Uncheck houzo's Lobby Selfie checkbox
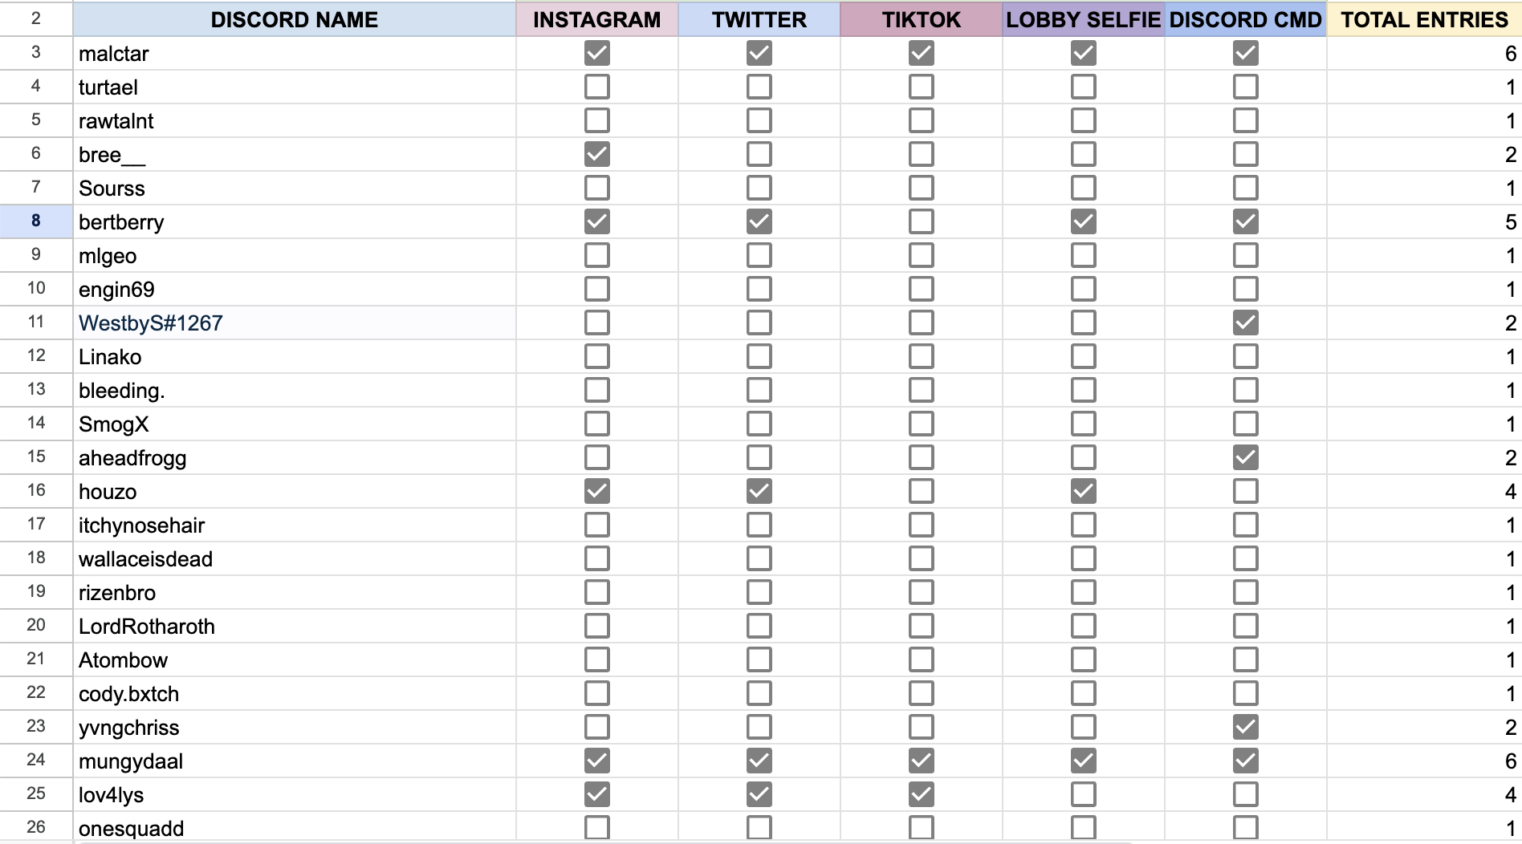Viewport: 1522px width, 844px height. point(1084,491)
